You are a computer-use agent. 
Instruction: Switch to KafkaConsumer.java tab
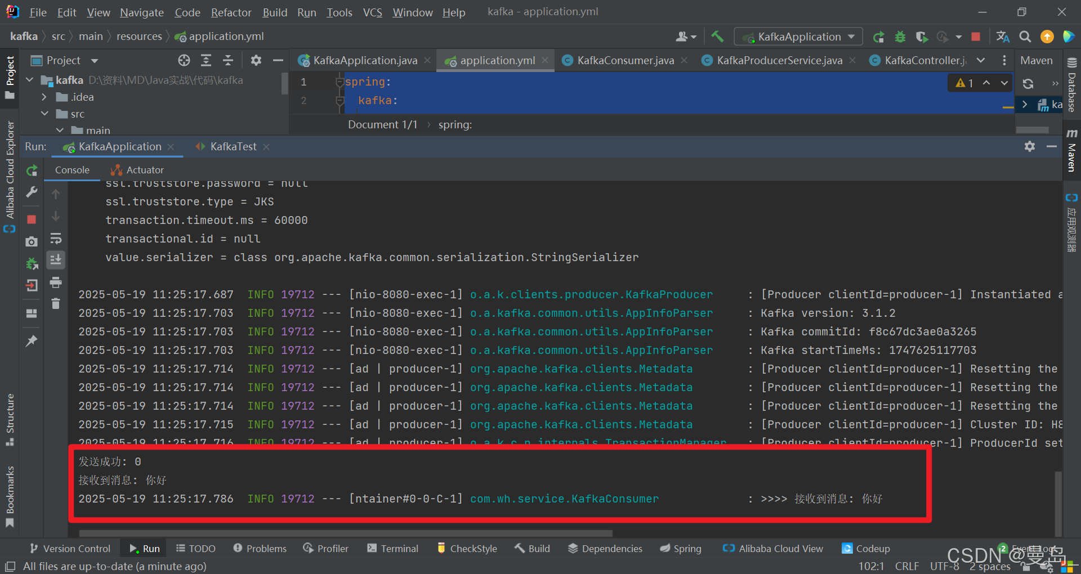(625, 60)
